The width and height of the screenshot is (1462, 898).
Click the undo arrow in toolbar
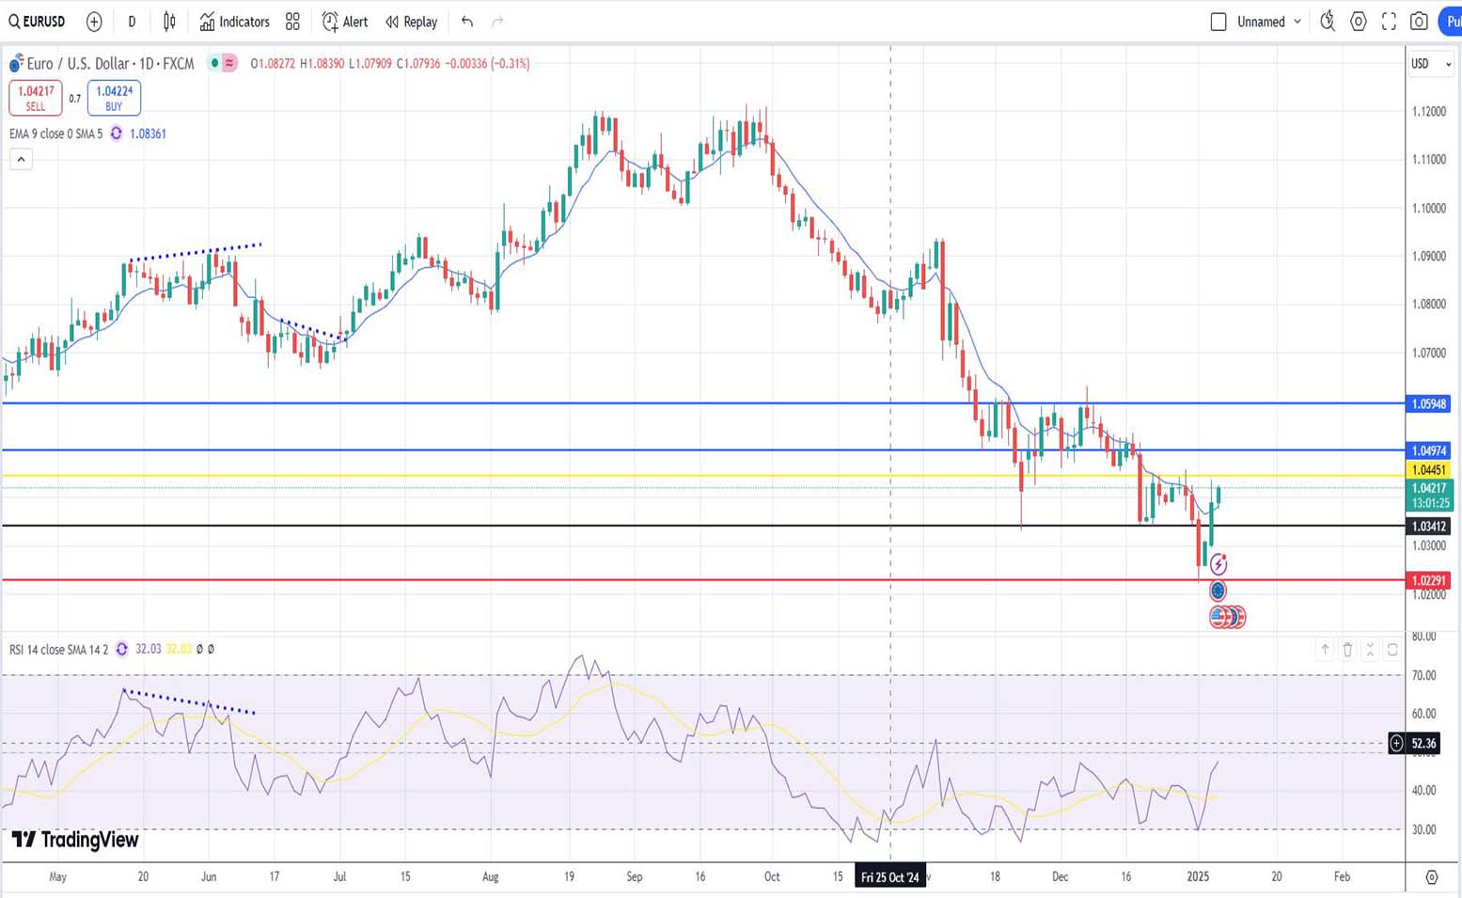pyautogui.click(x=467, y=22)
